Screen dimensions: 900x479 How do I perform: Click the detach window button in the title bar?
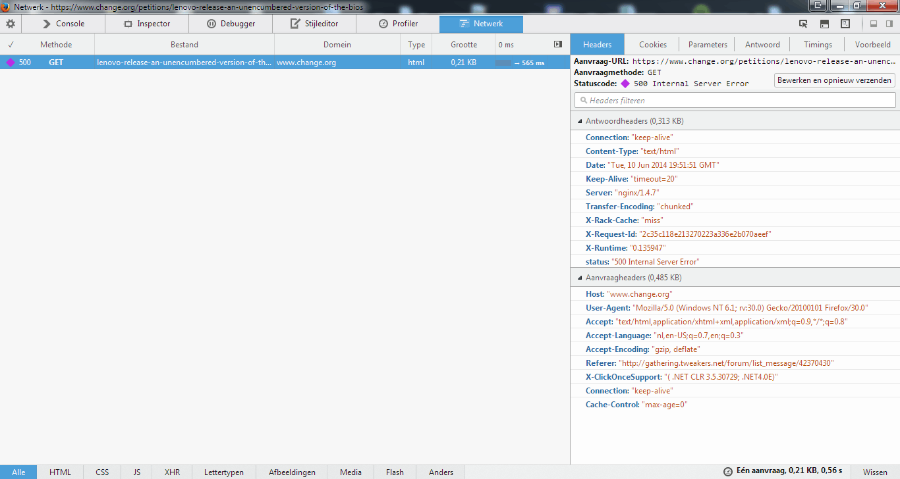pos(818,6)
